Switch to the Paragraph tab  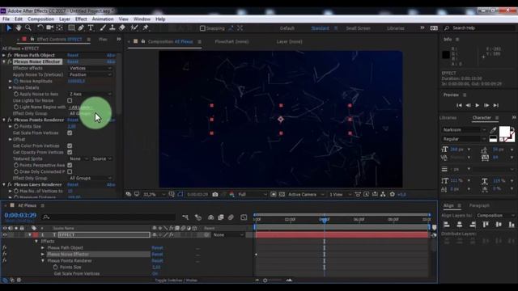point(479,205)
